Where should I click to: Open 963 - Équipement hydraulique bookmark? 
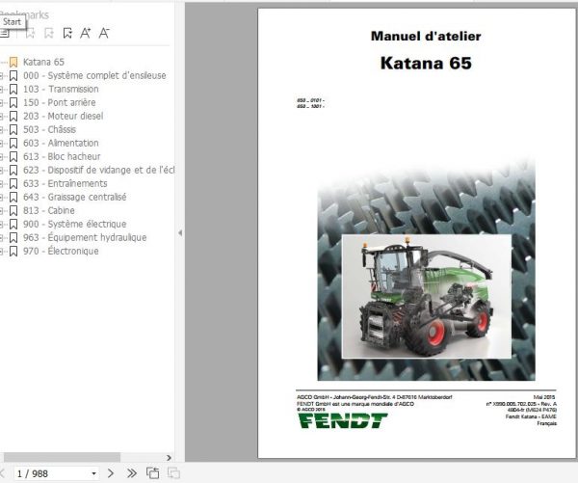[x=85, y=237]
